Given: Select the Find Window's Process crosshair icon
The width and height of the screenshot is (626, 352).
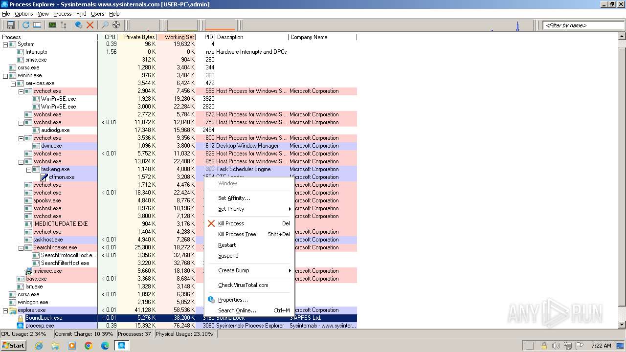Looking at the screenshot, I should 116,25.
